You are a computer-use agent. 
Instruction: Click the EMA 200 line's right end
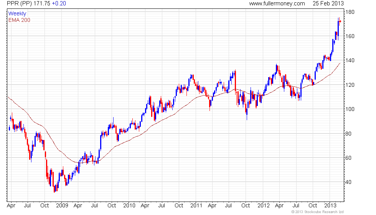click(x=340, y=63)
